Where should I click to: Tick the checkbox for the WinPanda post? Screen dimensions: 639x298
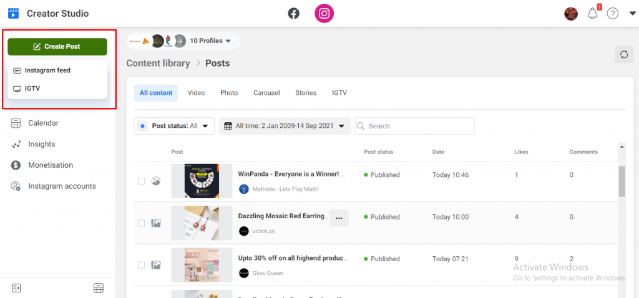[x=142, y=181]
